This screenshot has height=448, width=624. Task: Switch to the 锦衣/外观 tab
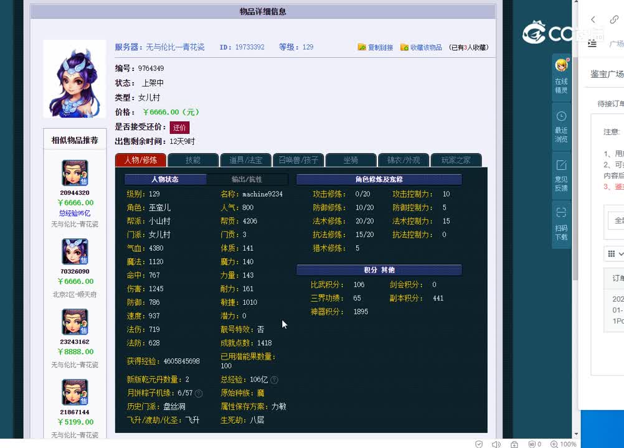tap(403, 160)
